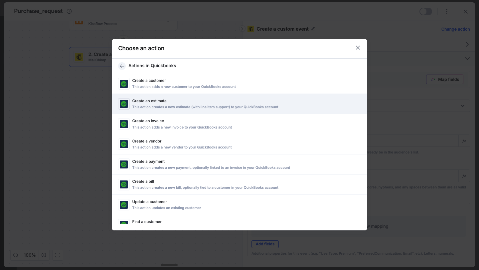Click Change action link

point(455,29)
